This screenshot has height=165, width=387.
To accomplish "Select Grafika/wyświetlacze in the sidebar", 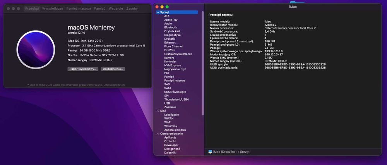I will pos(178,54).
